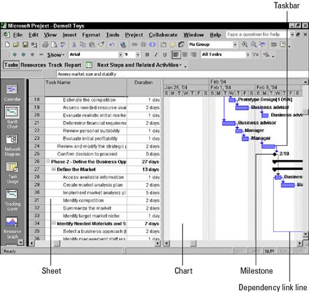Click the Type a question for help box

[x=256, y=35]
